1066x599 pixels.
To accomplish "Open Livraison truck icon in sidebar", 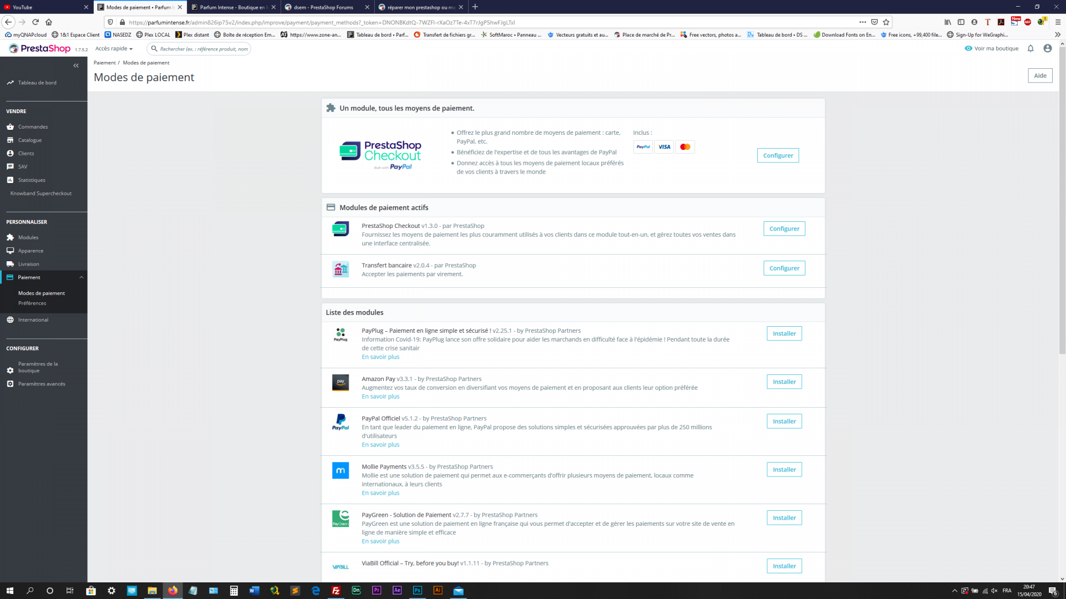I will tap(10, 264).
